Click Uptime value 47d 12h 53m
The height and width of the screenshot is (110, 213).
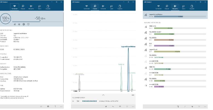[18, 89]
